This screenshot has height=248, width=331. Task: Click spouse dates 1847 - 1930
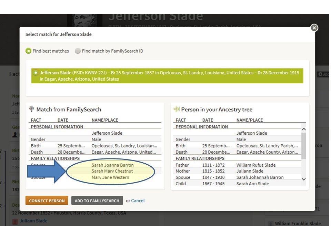pyautogui.click(x=213, y=177)
